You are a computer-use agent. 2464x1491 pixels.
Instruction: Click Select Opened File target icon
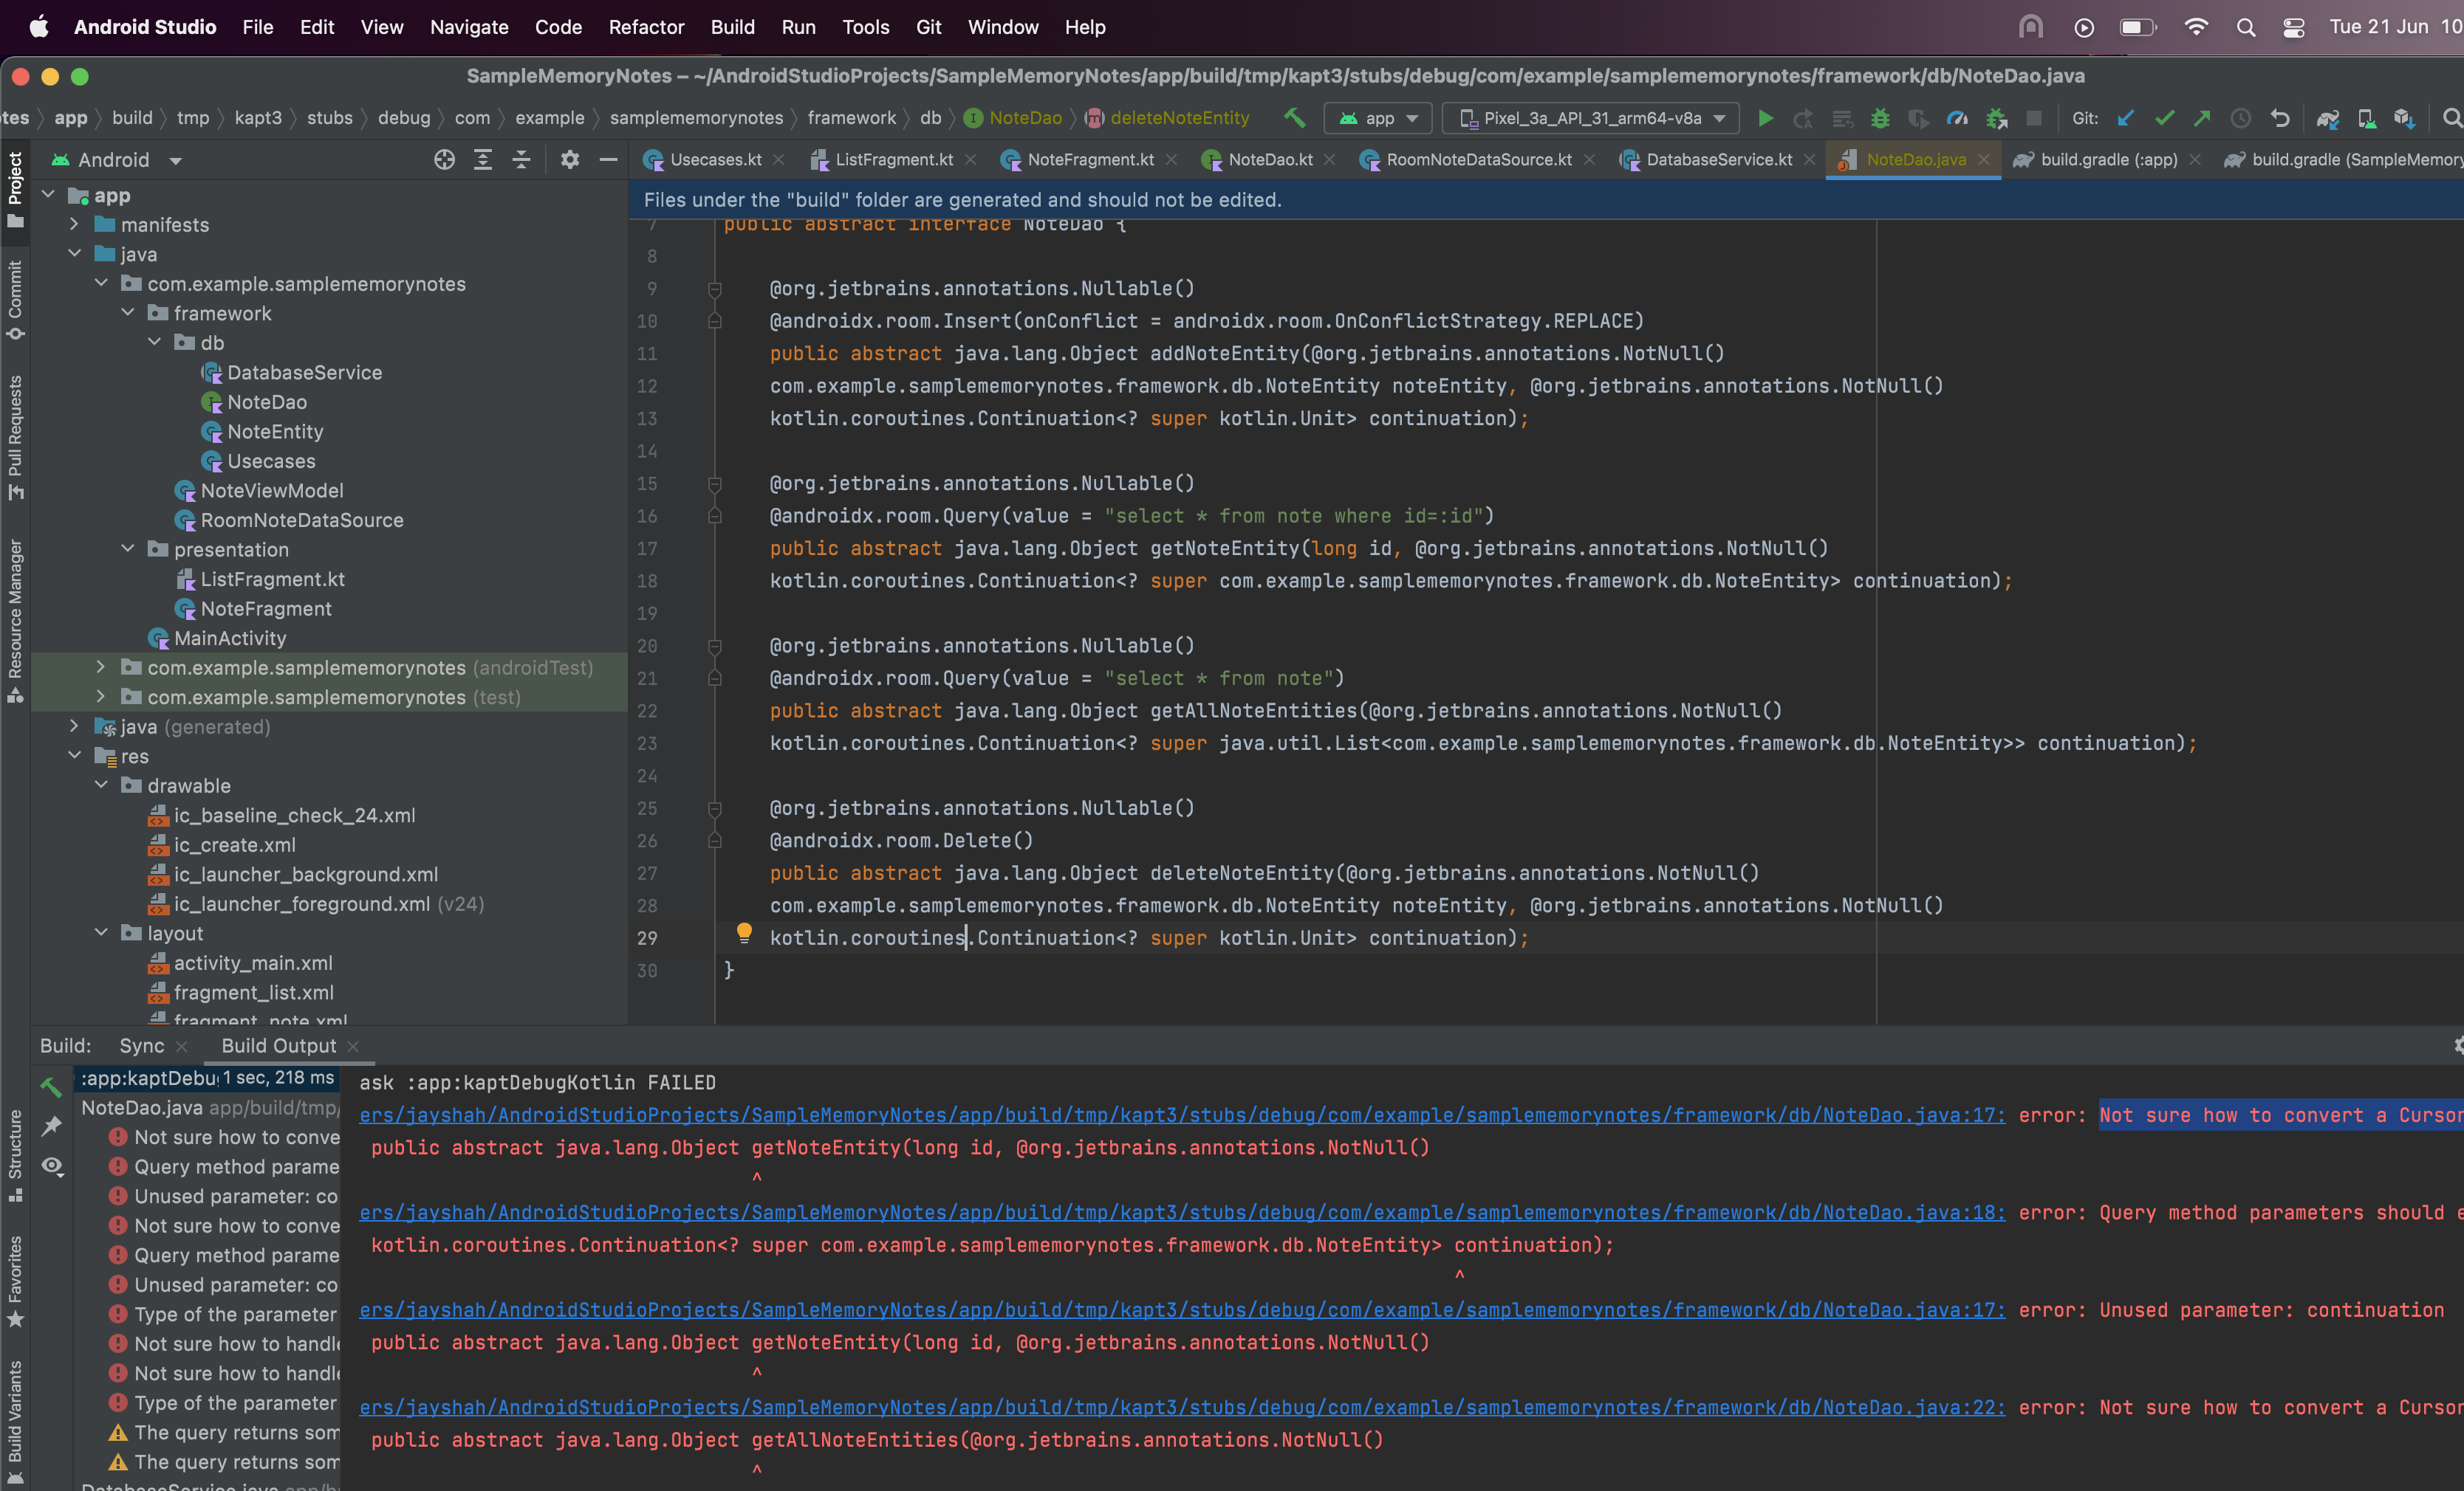click(x=444, y=160)
